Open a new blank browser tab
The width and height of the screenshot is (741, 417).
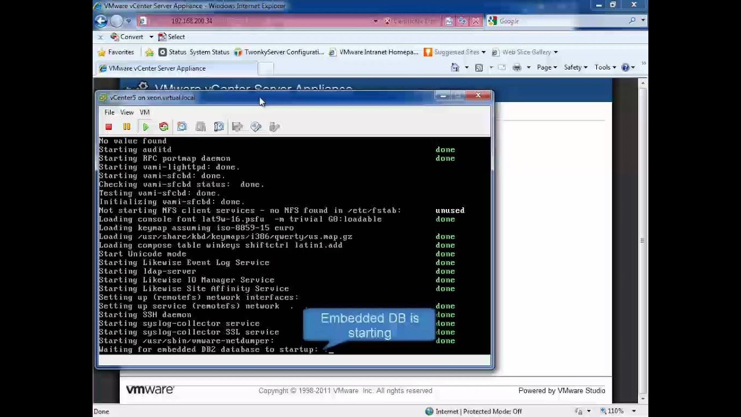point(265,68)
